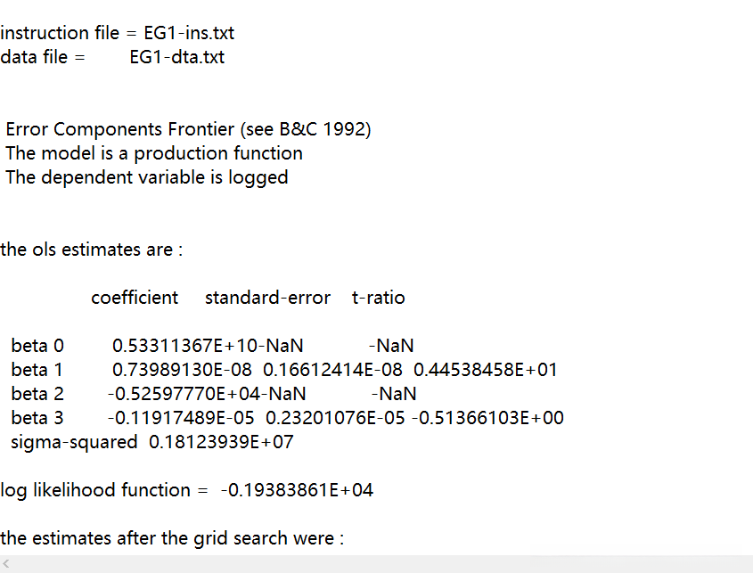Viewport: 753px width, 573px height.
Task: Click the 't-ratio' column header
Action: [378, 298]
